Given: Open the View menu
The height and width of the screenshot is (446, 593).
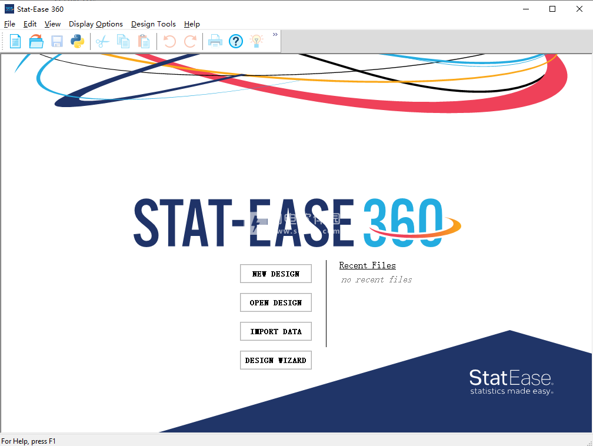Looking at the screenshot, I should coord(52,24).
